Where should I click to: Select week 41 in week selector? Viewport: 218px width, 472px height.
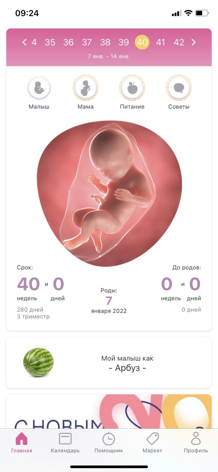161,42
